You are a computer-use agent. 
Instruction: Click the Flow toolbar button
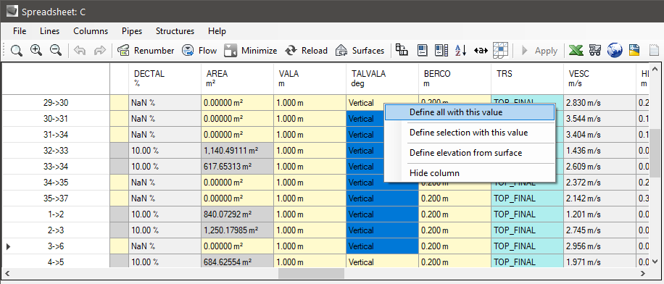[199, 51]
